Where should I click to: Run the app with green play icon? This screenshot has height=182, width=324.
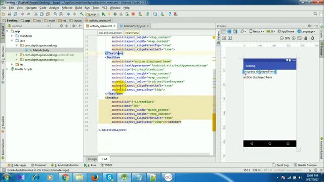[103, 14]
